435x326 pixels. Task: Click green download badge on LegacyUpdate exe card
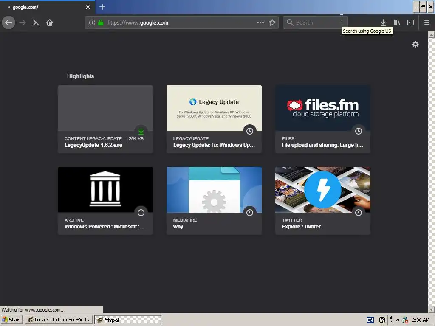coord(141,131)
